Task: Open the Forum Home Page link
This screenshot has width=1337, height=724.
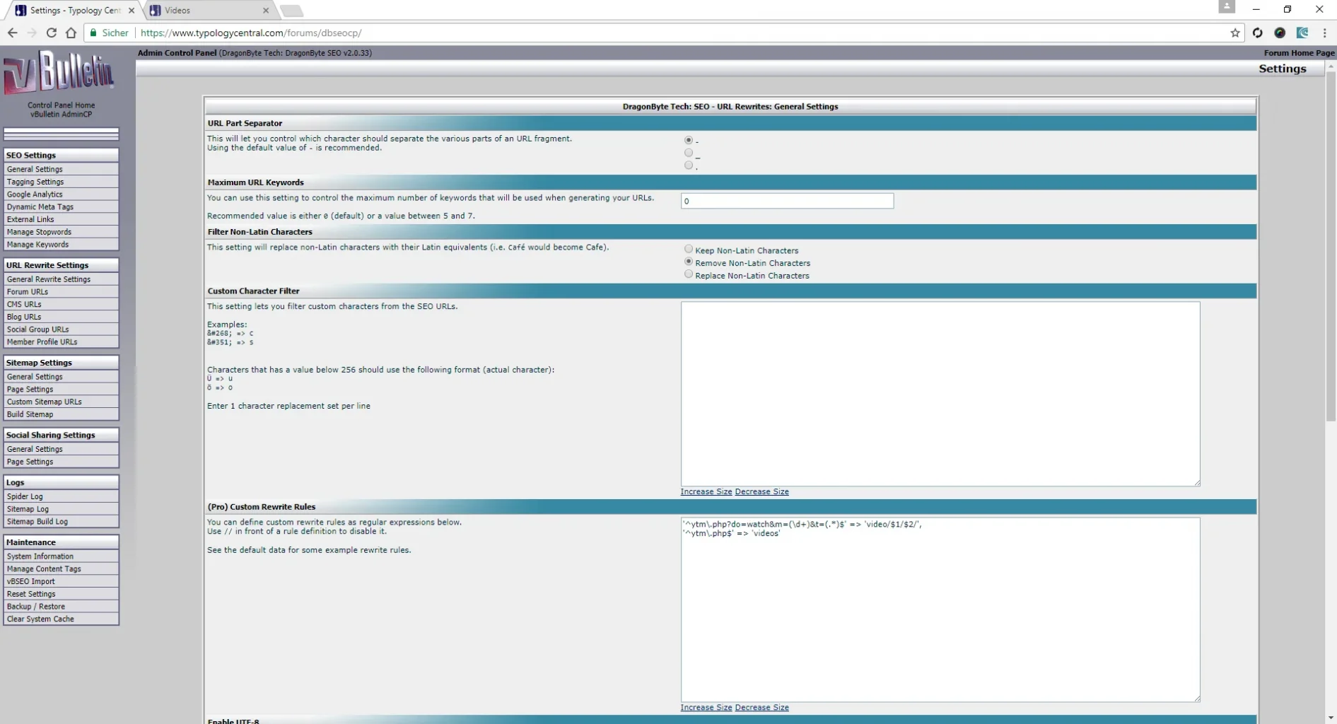Action: click(x=1299, y=53)
